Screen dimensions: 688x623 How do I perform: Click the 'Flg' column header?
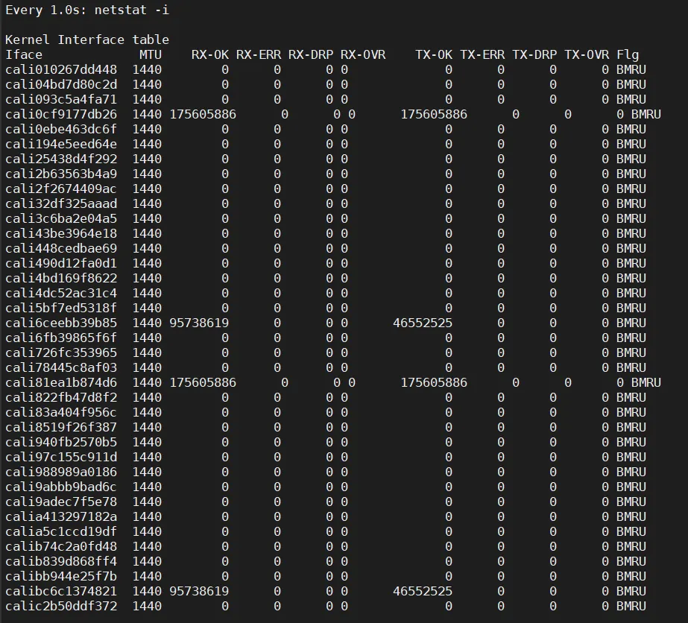click(x=628, y=55)
